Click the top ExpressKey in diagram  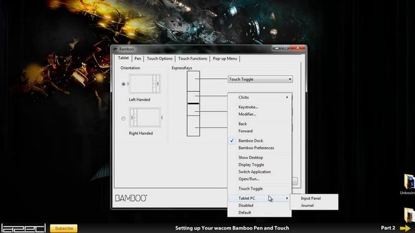pyautogui.click(x=193, y=81)
